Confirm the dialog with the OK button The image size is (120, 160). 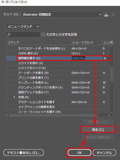point(79,153)
